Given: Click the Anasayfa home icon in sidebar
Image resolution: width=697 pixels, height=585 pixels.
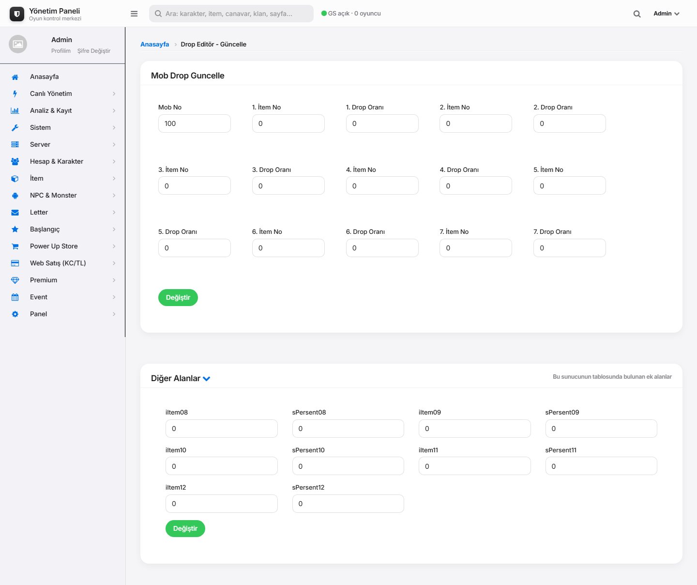Looking at the screenshot, I should 15,77.
